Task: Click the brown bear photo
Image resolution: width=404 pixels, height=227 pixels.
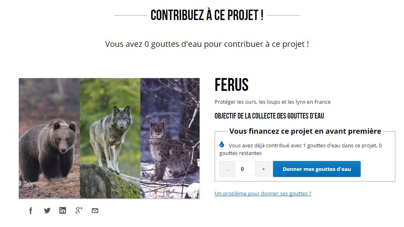Action: 49,138
